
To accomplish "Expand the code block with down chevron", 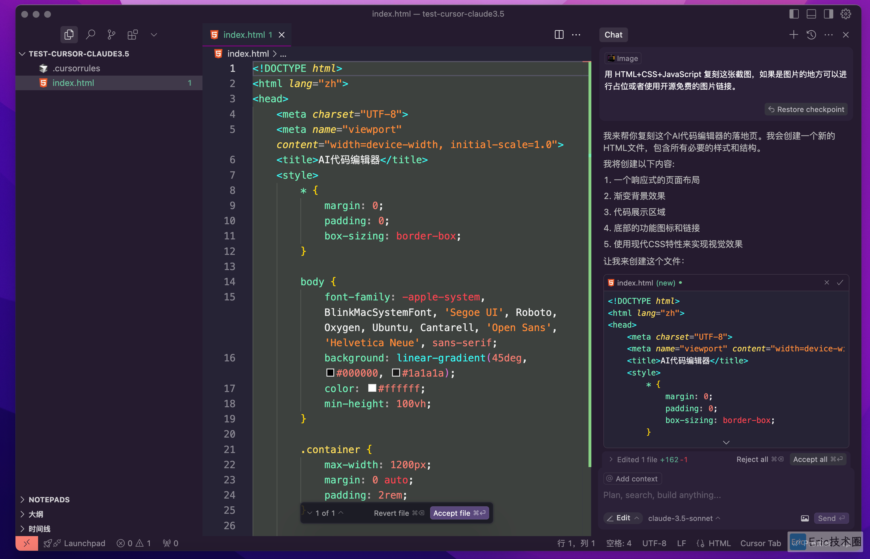I will (x=726, y=442).
